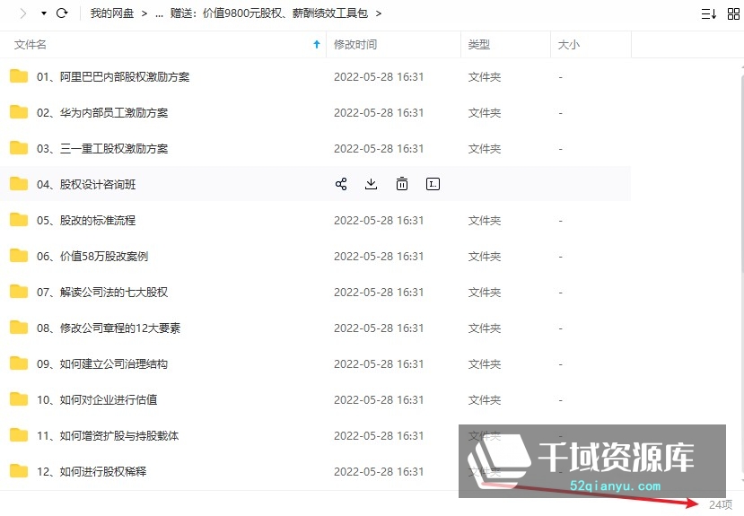This screenshot has height=516, width=744.
Task: Select folder icon of 12、如何进行股权稀释
Action: [x=19, y=471]
